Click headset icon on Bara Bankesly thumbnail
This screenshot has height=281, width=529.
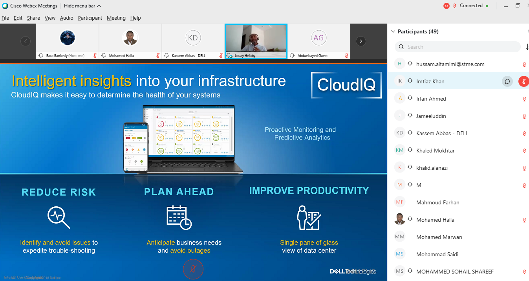point(41,56)
